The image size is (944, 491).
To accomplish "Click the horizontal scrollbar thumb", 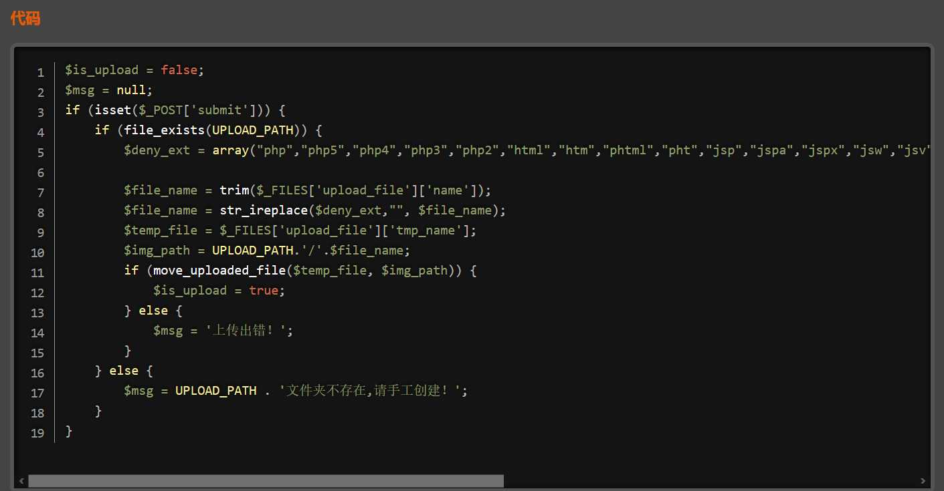I will pyautogui.click(x=266, y=481).
